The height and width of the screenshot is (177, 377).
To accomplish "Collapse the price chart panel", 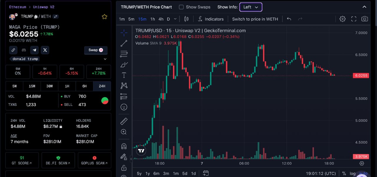I will click(364, 7).
